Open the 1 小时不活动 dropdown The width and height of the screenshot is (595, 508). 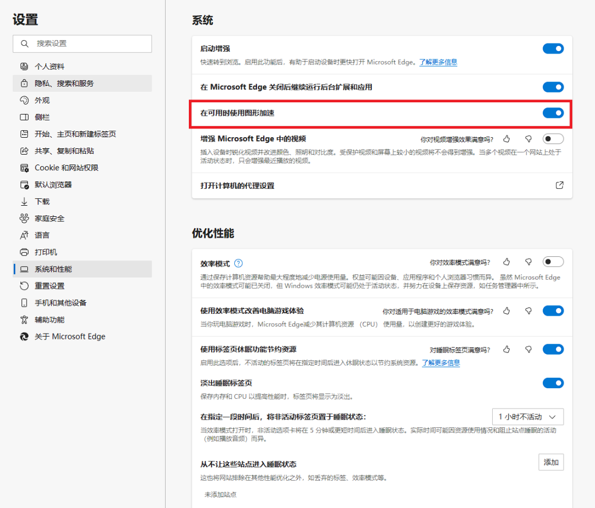527,417
